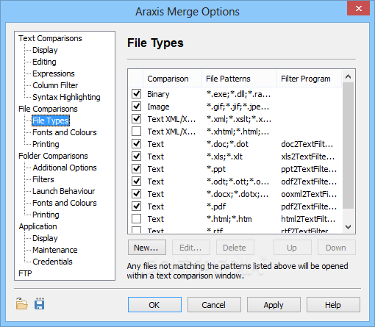Click the Apply button

[x=274, y=305]
